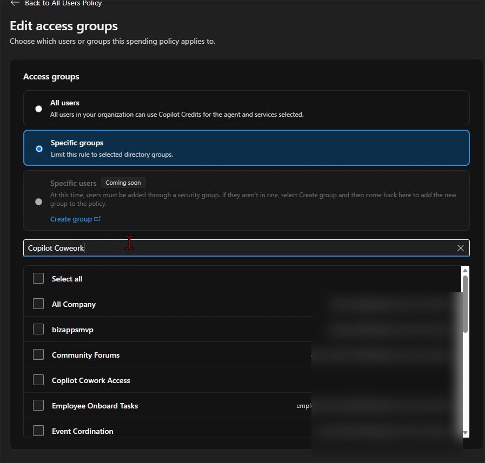Click the bizappsmvp group name
485x463 pixels.
[72, 330]
